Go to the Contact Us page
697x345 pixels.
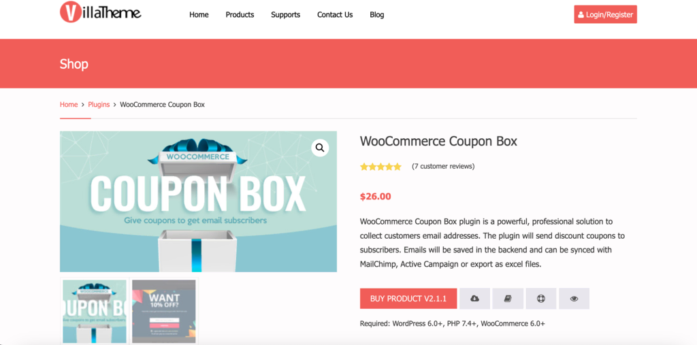tap(335, 15)
